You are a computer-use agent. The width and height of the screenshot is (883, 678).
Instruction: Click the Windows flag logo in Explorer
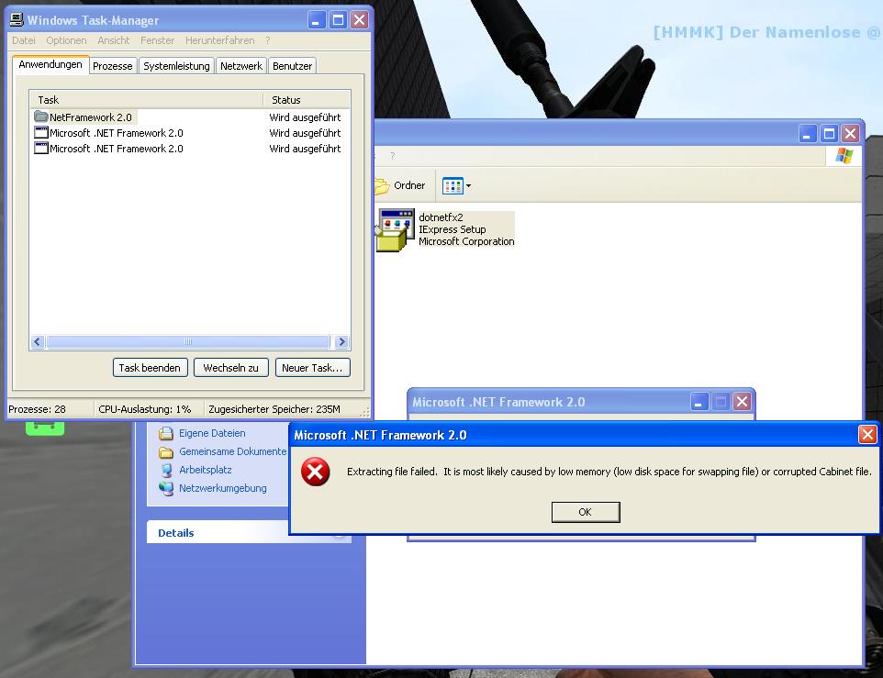point(844,156)
